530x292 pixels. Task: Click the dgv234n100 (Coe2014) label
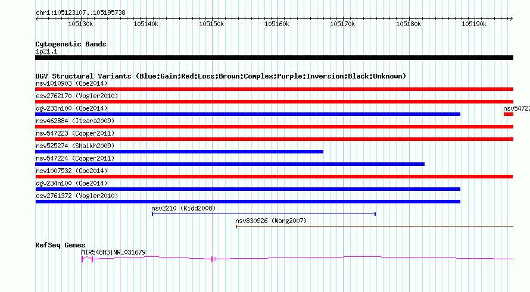(71, 183)
